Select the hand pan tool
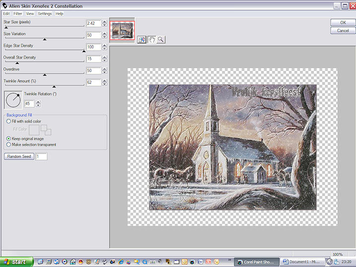Screen dimensions: 356x267 pos(151,40)
